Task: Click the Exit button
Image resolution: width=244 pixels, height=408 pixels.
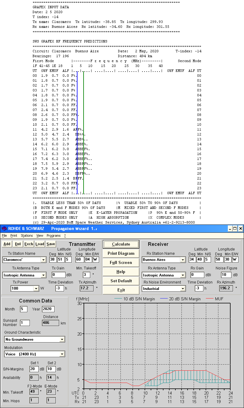Action: (x=121, y=290)
